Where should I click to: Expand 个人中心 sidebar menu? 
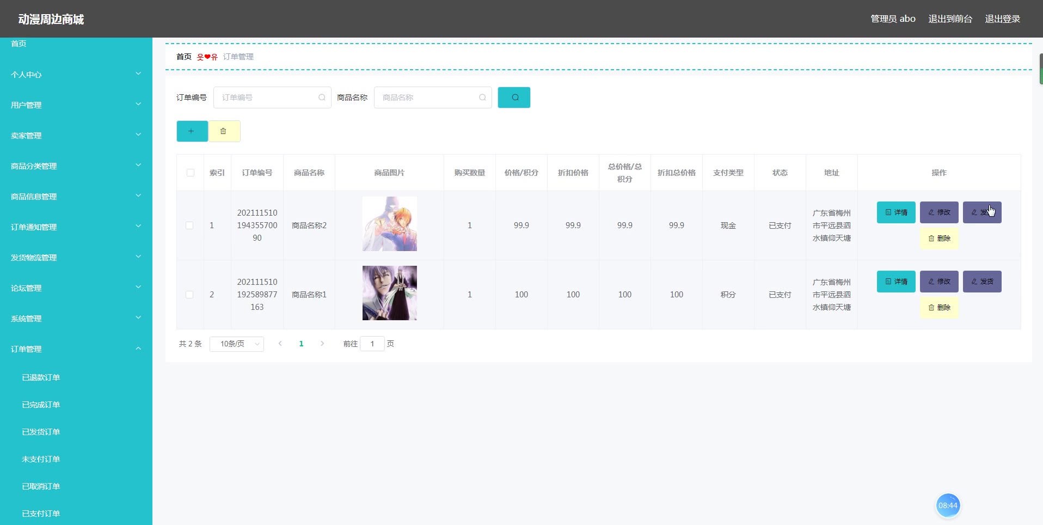tap(76, 75)
